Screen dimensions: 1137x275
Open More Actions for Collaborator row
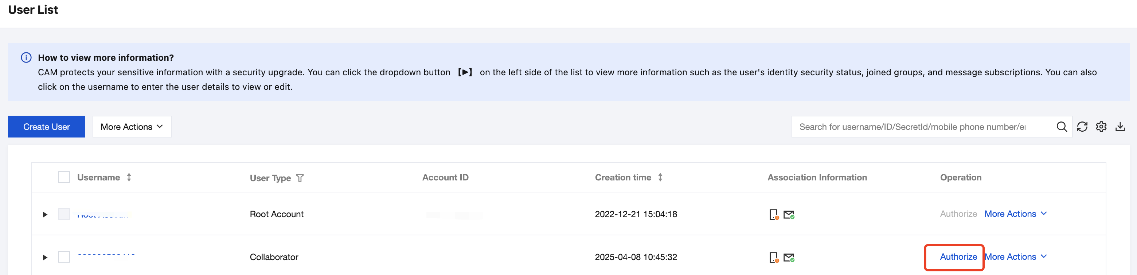pyautogui.click(x=1016, y=257)
